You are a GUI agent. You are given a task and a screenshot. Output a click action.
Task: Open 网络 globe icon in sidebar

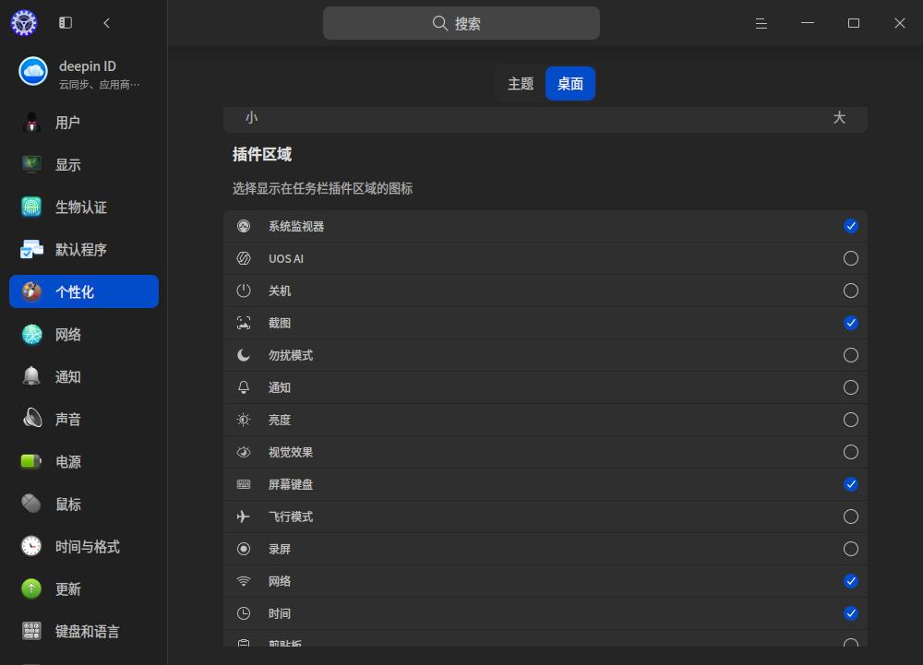click(31, 334)
